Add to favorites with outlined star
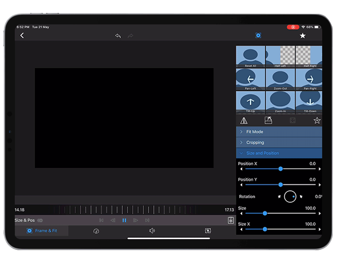Image resolution: width=337 pixels, height=264 pixels. [317, 121]
